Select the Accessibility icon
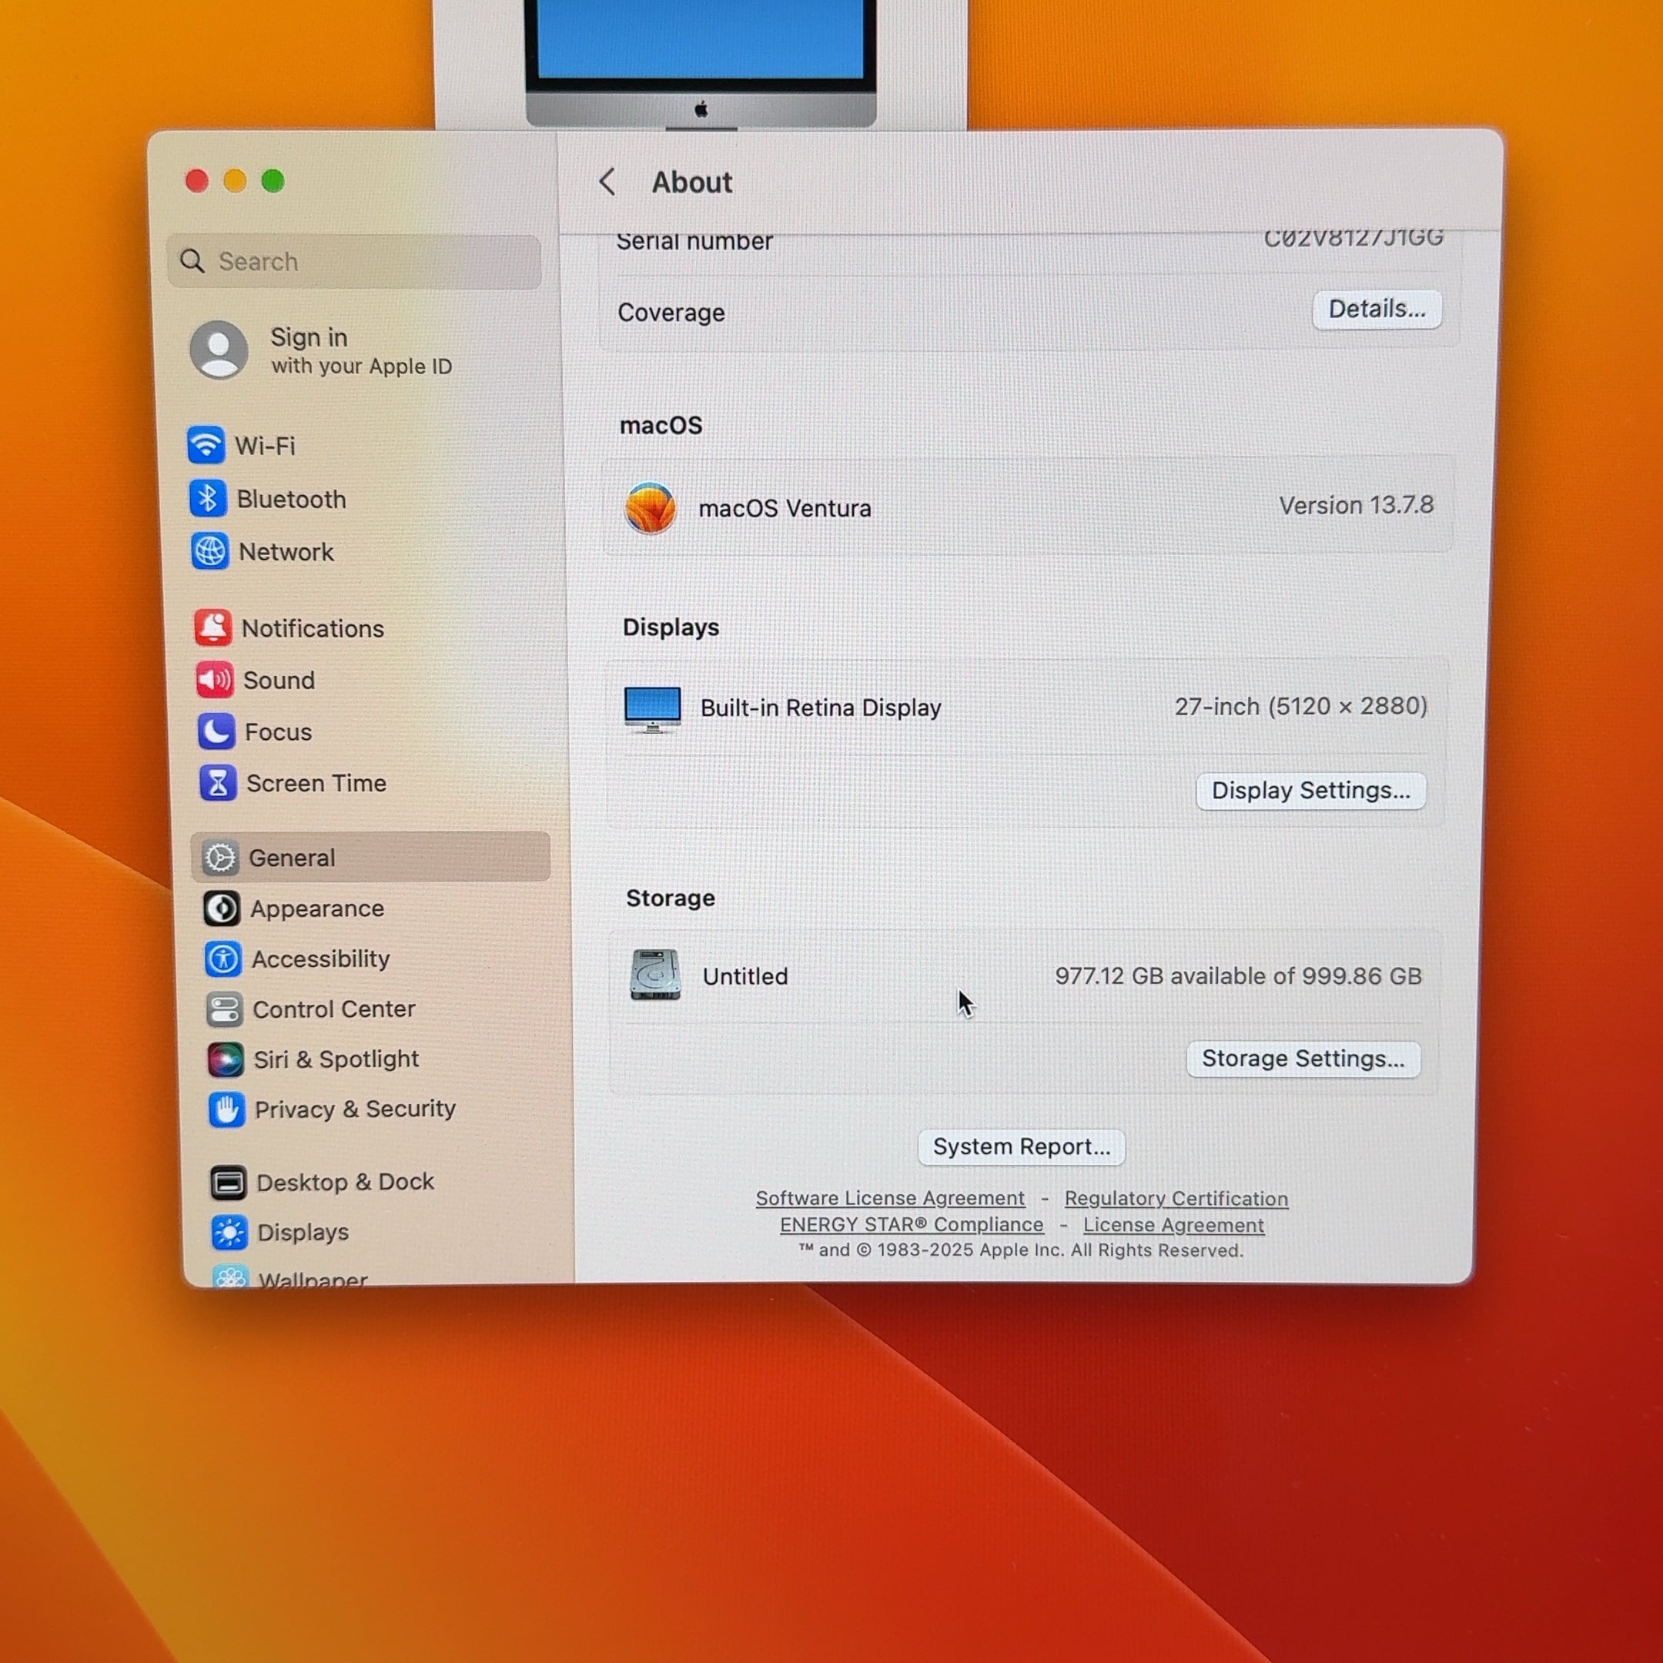The width and height of the screenshot is (1663, 1663). pyautogui.click(x=223, y=958)
